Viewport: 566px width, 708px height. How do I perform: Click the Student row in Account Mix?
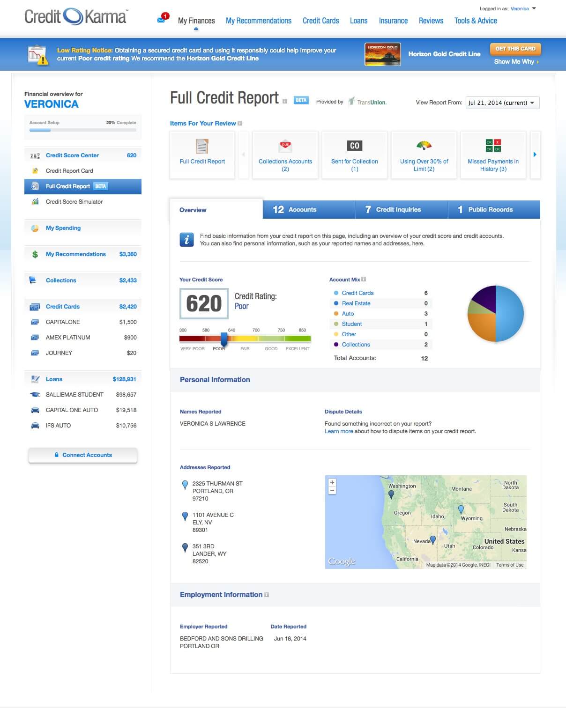[x=380, y=324]
